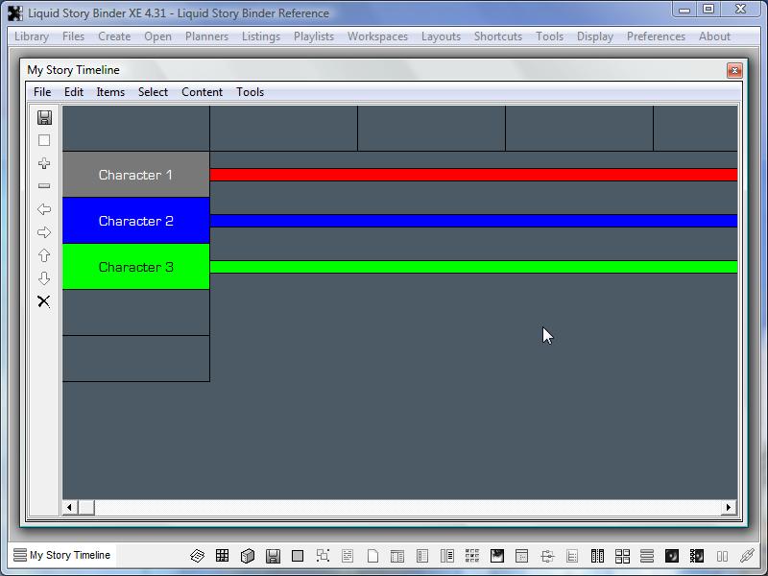Select the Character 1 row label
Screen dimensions: 768x576
[x=135, y=175]
